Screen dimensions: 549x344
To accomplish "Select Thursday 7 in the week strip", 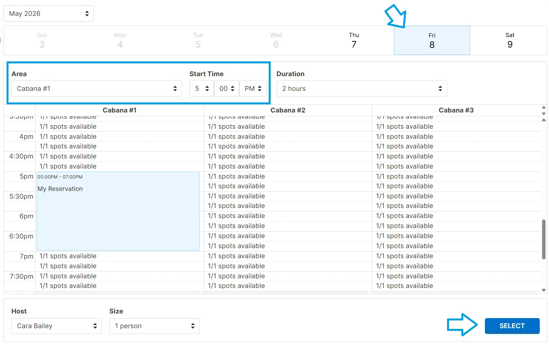I will click(x=354, y=41).
